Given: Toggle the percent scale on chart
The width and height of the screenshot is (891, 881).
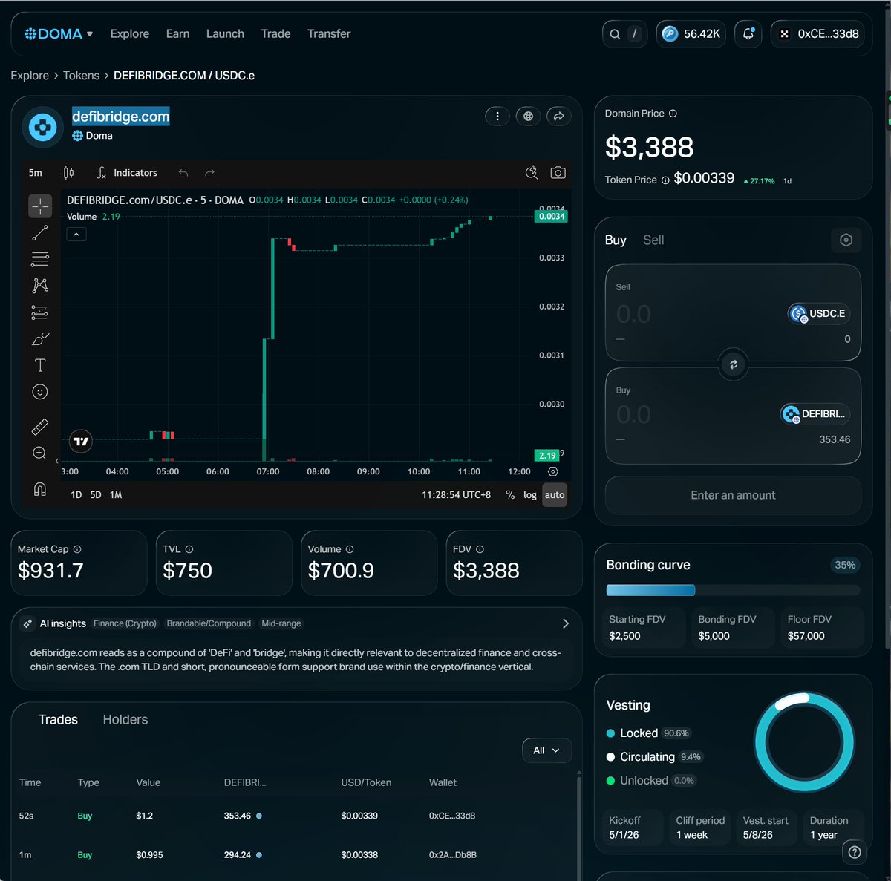Looking at the screenshot, I should pos(510,495).
